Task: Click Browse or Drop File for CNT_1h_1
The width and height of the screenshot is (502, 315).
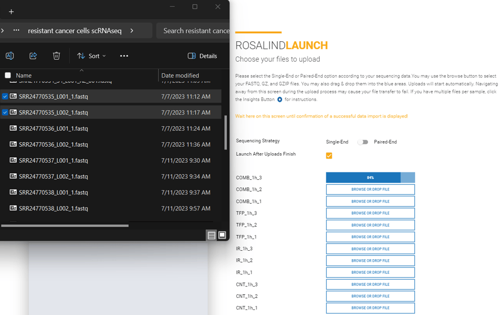Action: pos(370,308)
